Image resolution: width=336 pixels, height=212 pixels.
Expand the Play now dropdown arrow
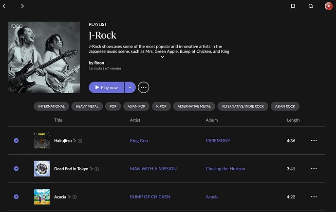click(x=130, y=87)
